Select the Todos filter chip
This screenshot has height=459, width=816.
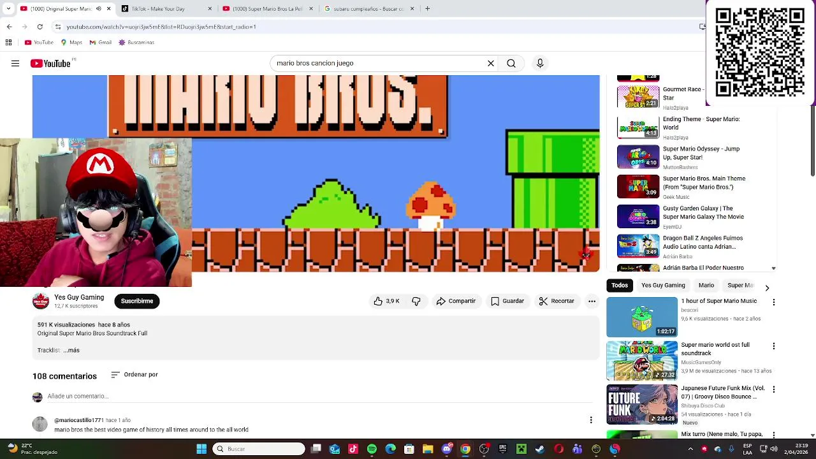620,286
